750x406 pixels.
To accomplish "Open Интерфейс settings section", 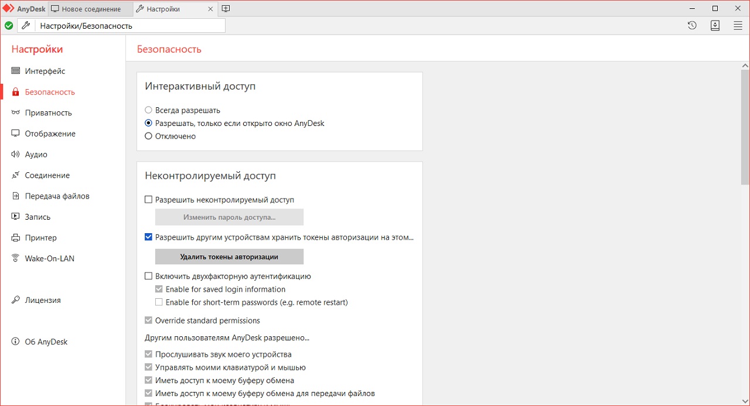I will click(x=45, y=71).
